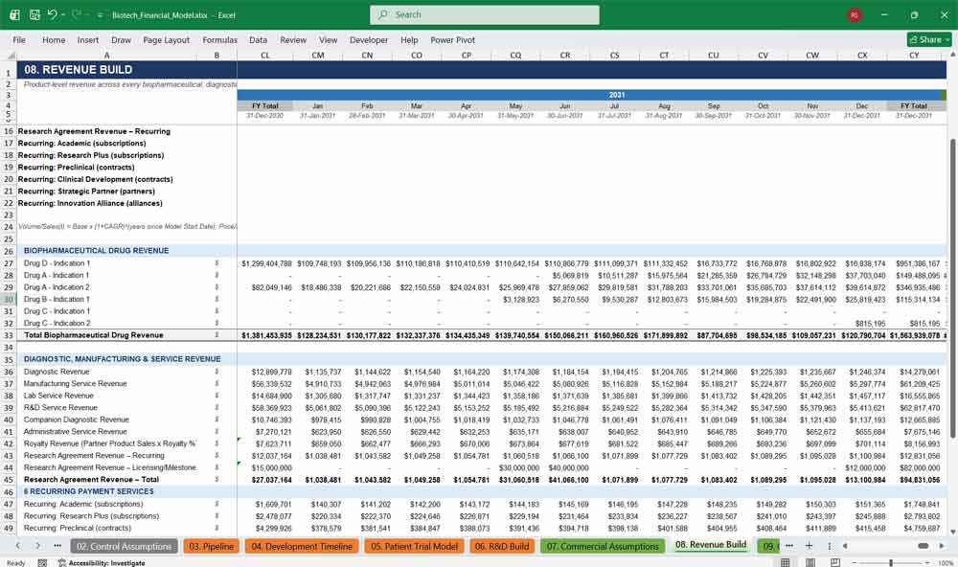Screen dimensions: 958x567
Task: Click the zoom slider handle
Action: point(891,563)
